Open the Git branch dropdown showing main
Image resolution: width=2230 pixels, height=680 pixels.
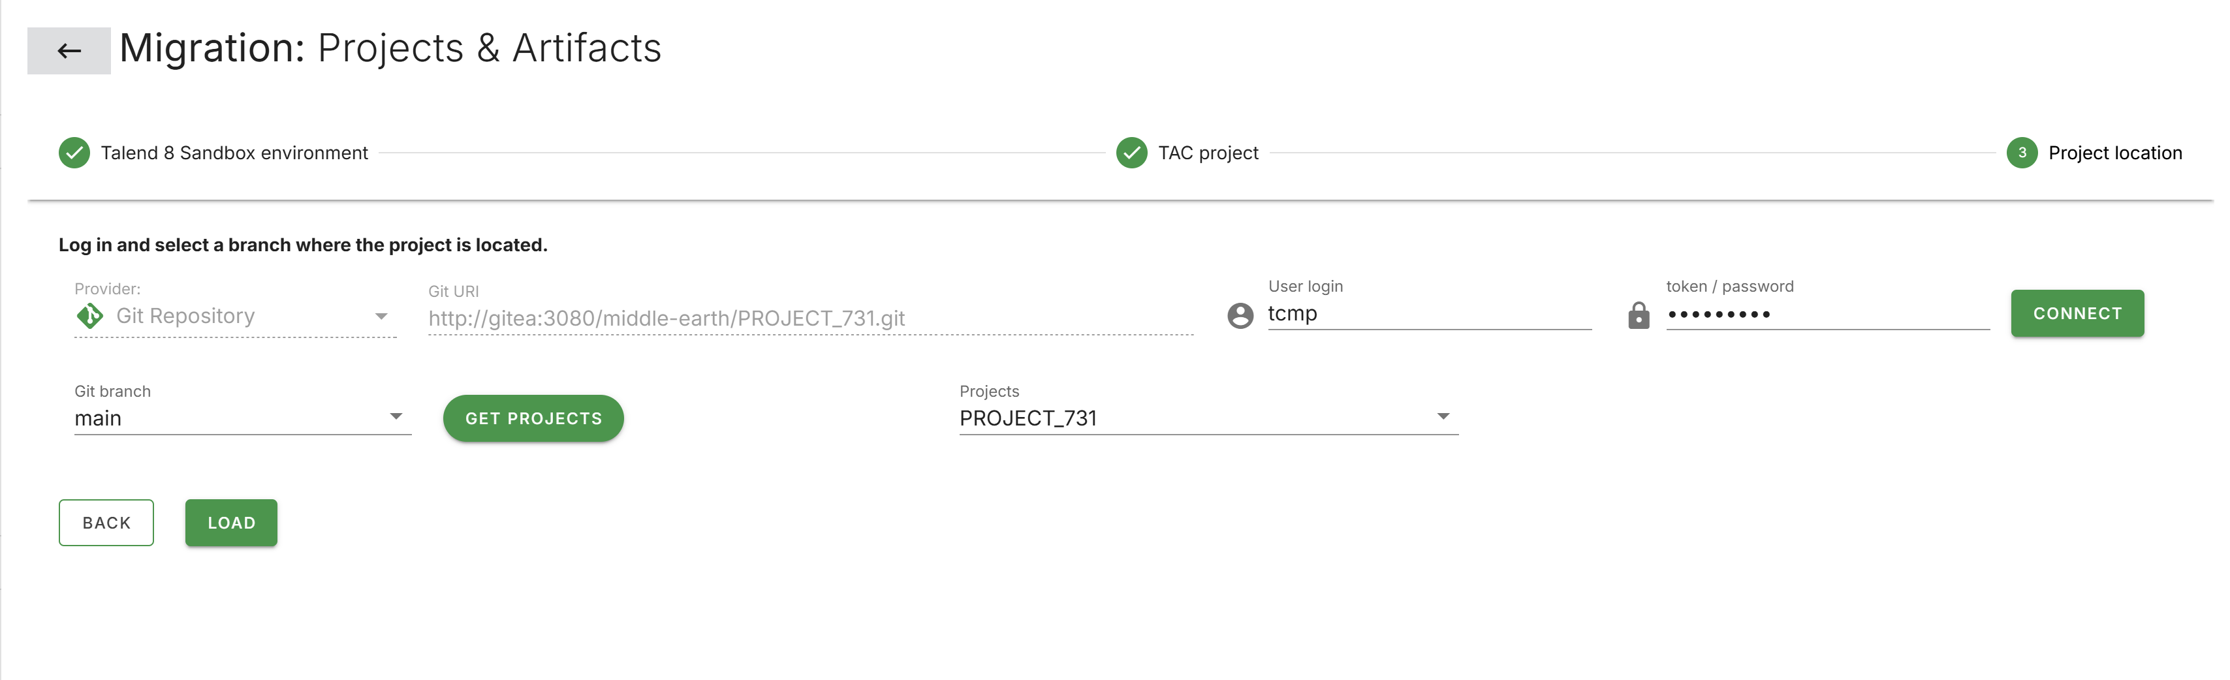(396, 417)
